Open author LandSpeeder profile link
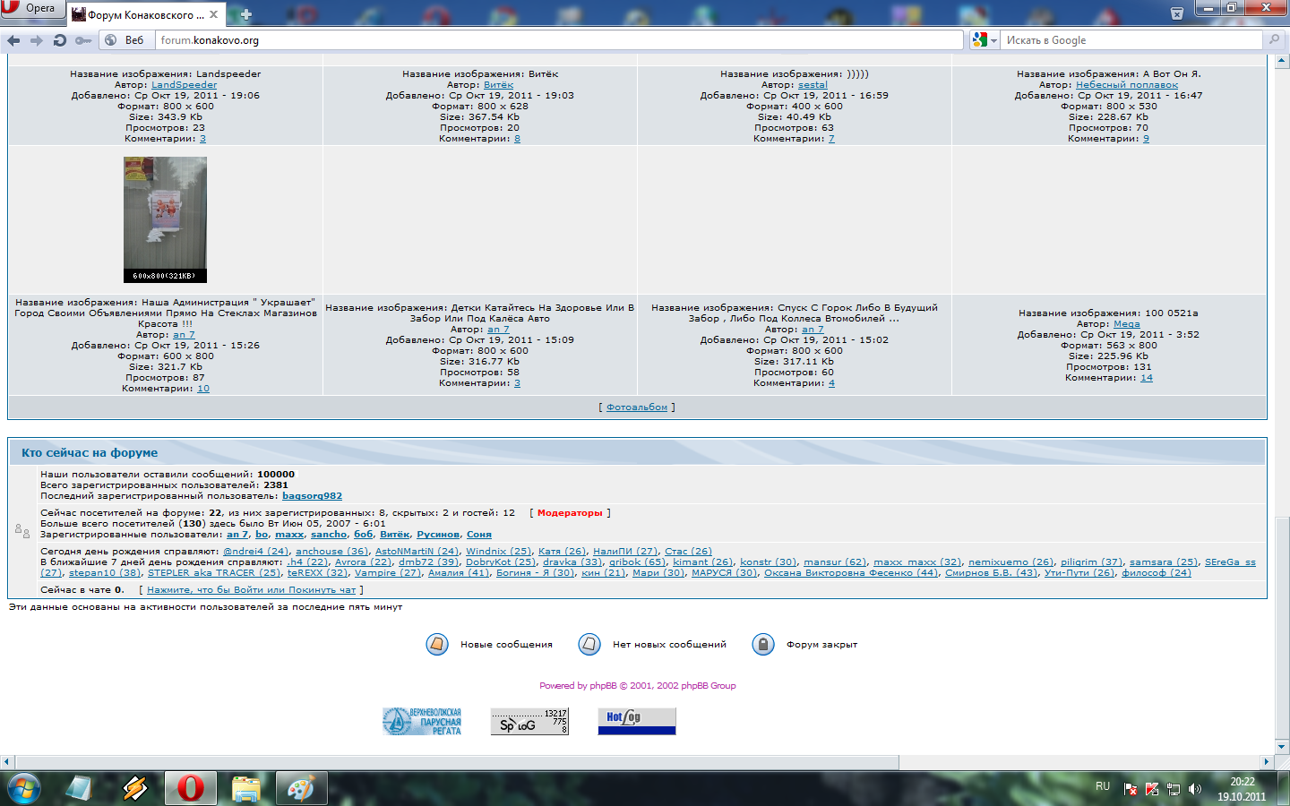This screenshot has width=1290, height=806. [184, 85]
